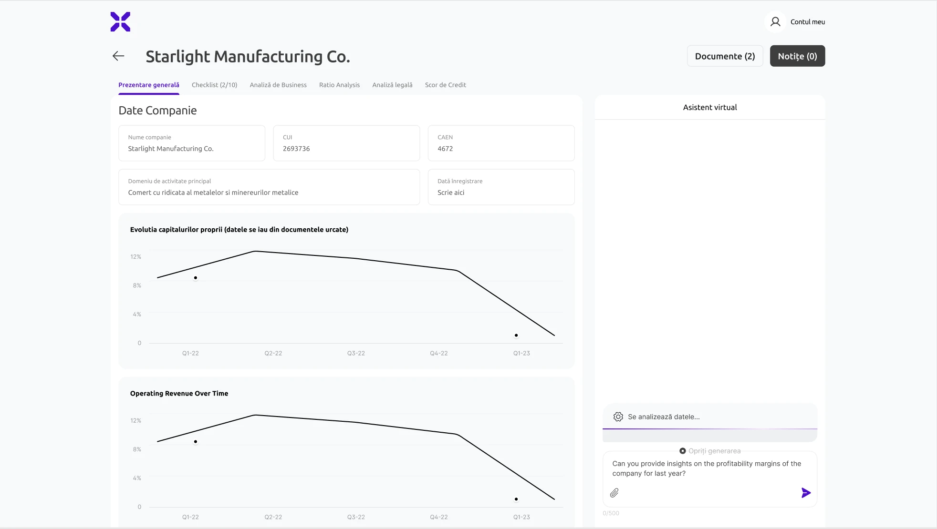Click the CUI field with 2693736

point(346,148)
